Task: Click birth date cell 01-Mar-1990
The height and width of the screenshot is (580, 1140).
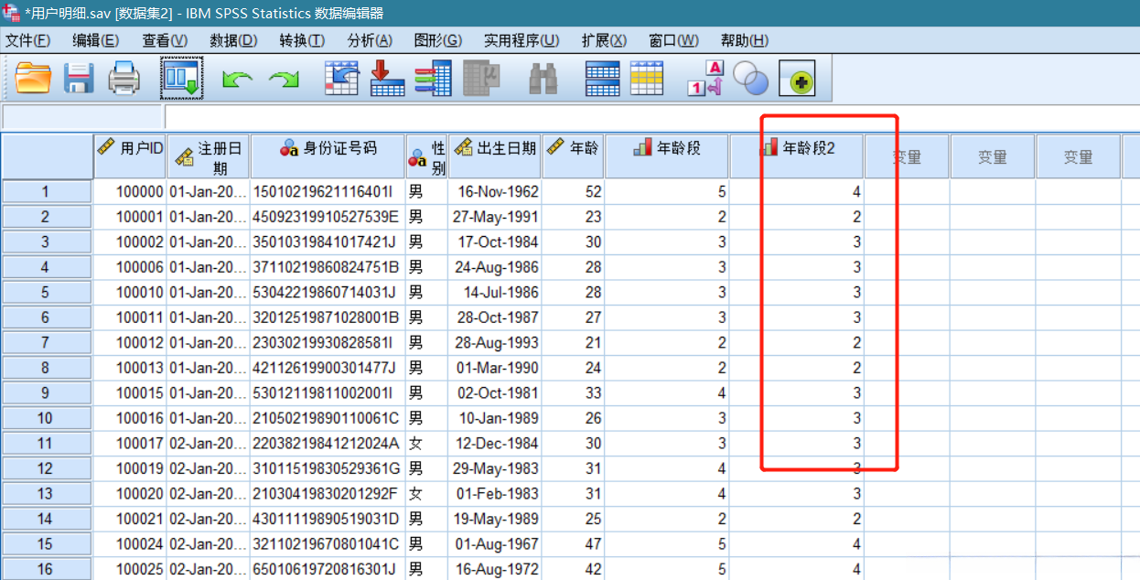Action: click(495, 368)
